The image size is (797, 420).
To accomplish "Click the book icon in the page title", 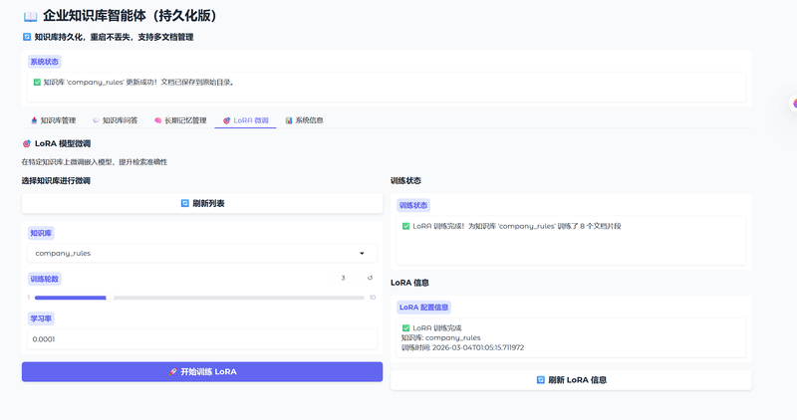I will click(30, 16).
